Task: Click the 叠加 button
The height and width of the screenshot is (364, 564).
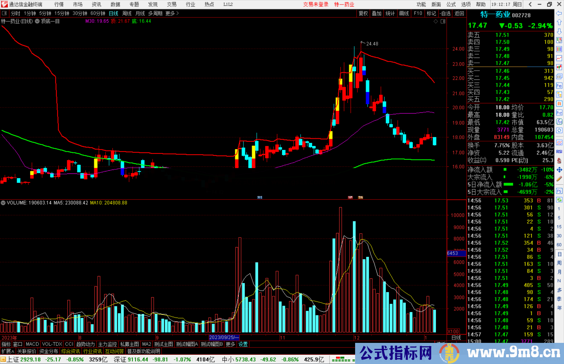Action: [377, 13]
